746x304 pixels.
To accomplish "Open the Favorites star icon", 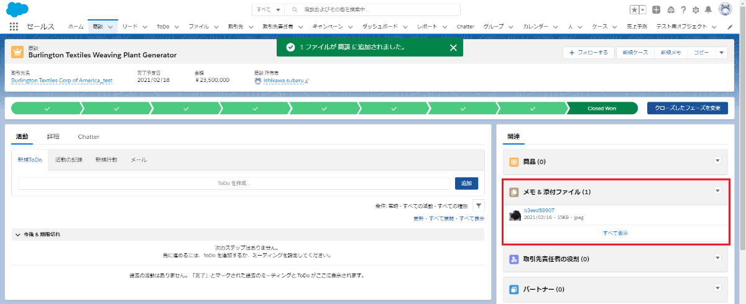I will [633, 9].
